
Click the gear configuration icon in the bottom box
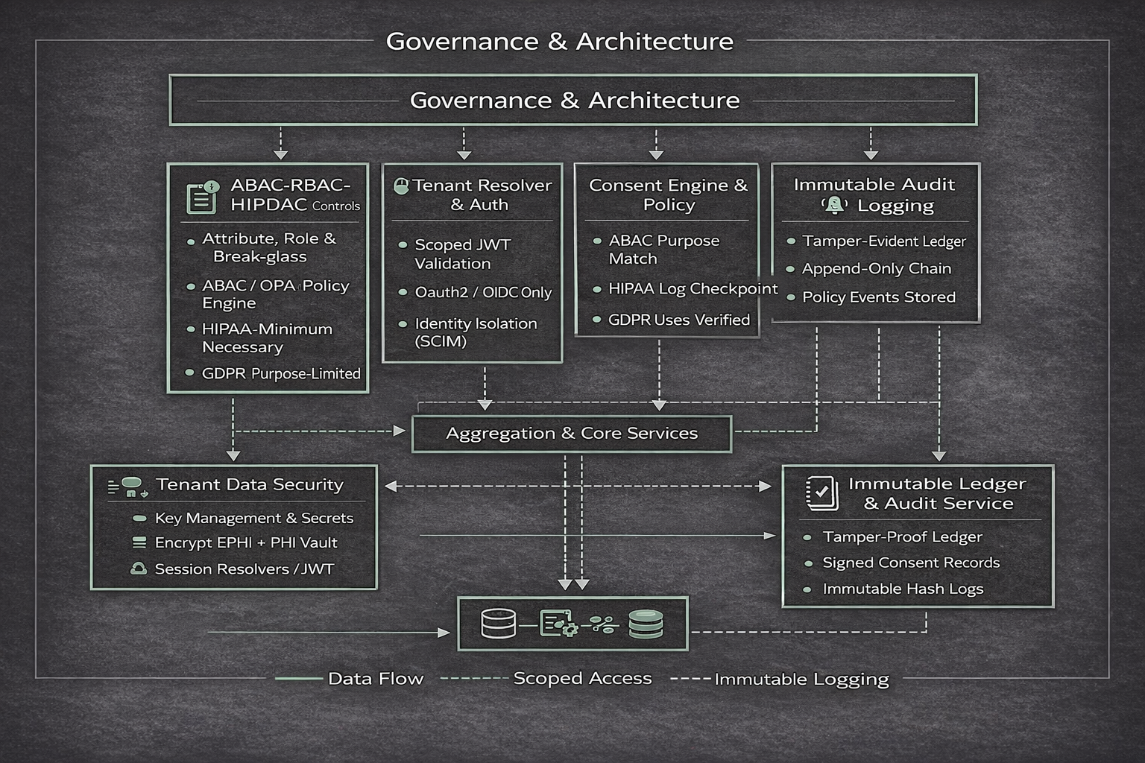pyautogui.click(x=558, y=624)
